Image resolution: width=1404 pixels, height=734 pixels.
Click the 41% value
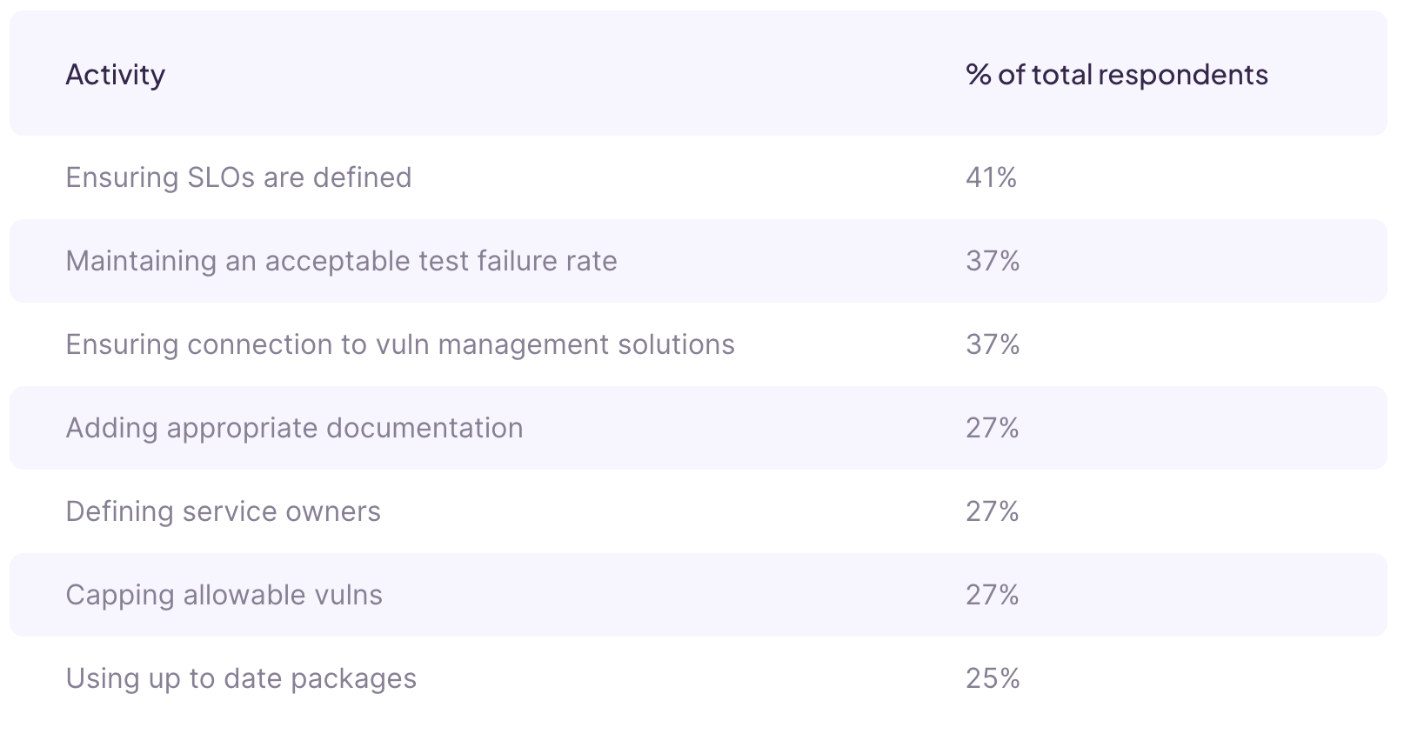click(x=991, y=177)
